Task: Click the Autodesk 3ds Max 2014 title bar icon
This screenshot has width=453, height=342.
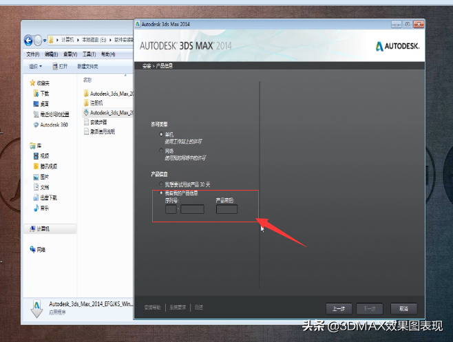Action: [x=138, y=24]
